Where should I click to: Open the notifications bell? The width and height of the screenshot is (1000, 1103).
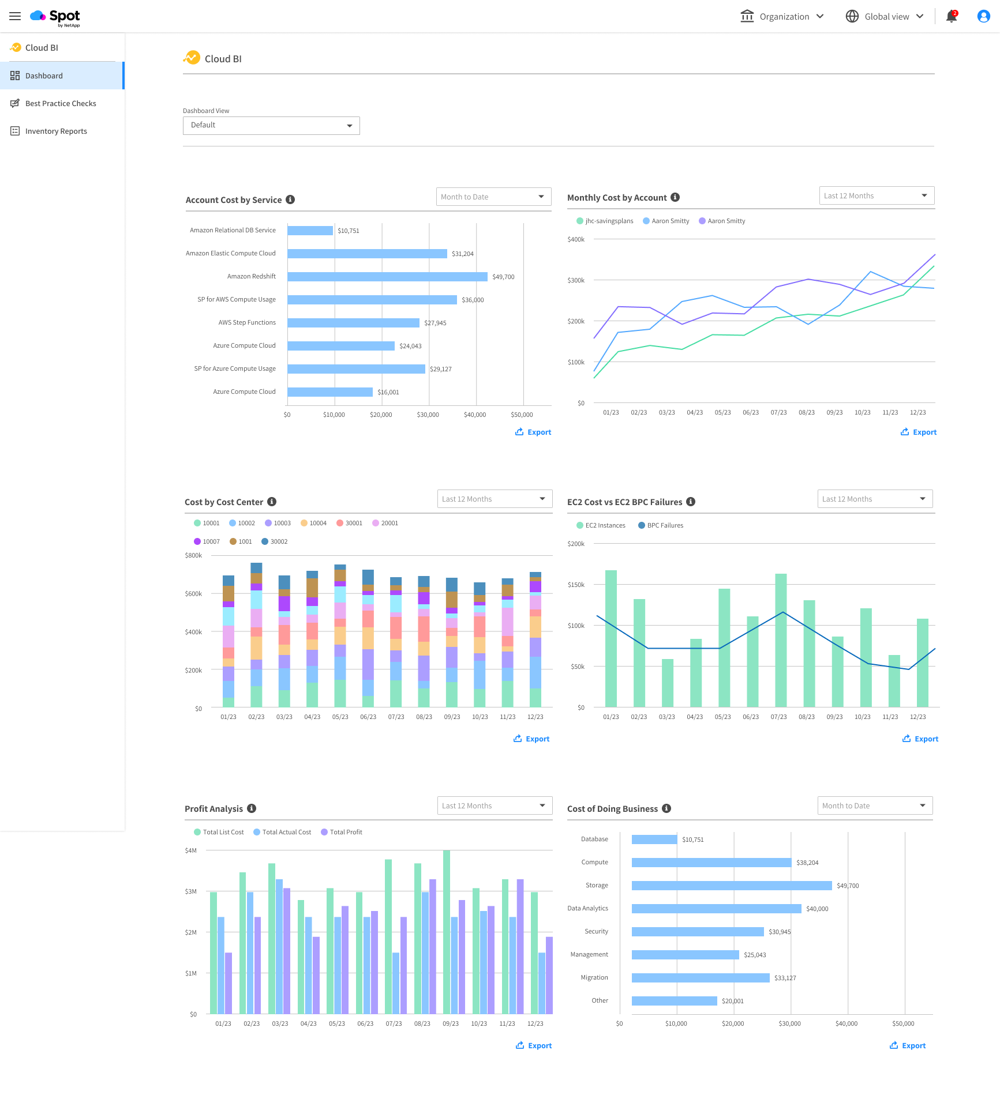[x=951, y=17]
